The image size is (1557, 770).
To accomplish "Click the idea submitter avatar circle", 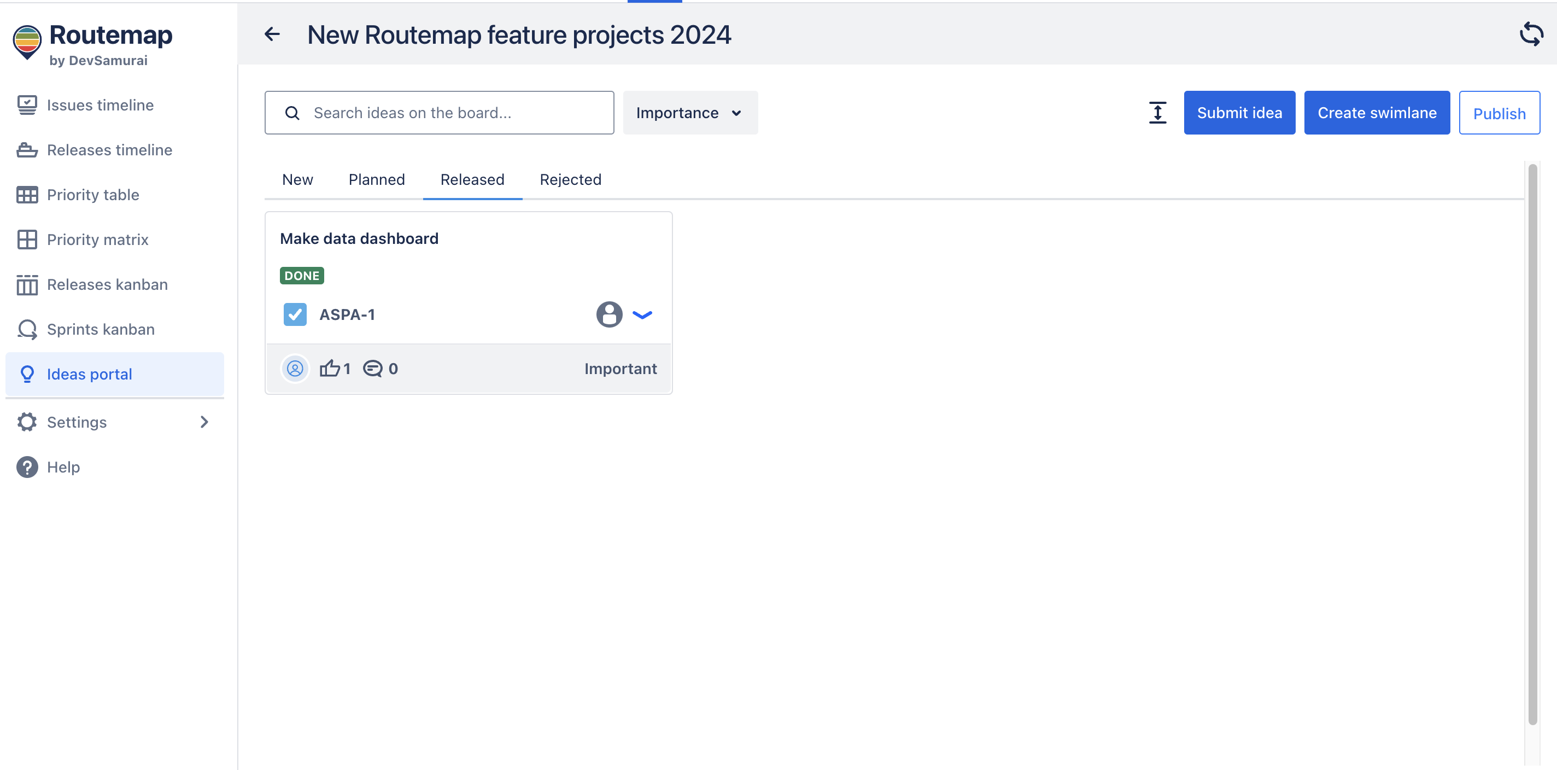I will pyautogui.click(x=295, y=369).
